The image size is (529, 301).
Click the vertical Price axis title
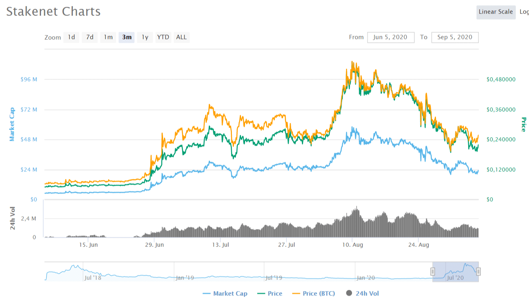pyautogui.click(x=523, y=124)
